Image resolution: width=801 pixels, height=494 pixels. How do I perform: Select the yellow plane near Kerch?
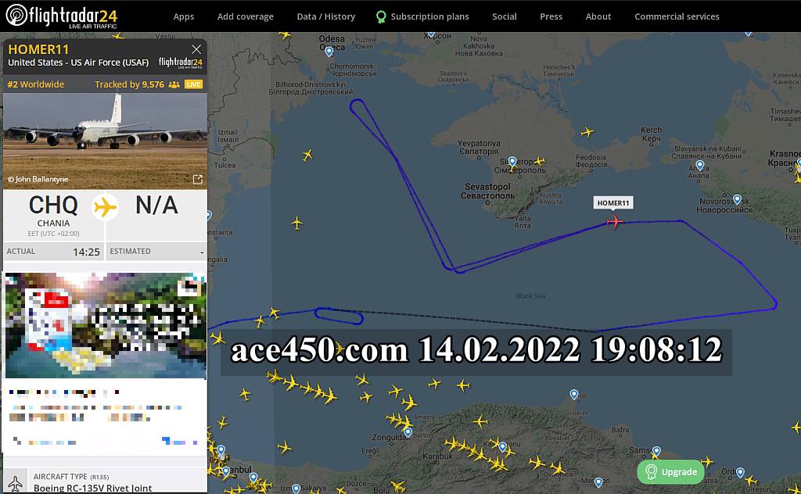587,132
